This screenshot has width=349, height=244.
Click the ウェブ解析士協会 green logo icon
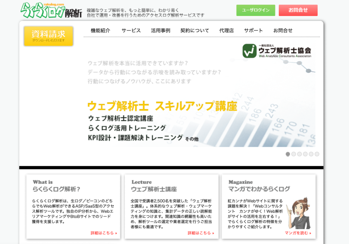249,51
